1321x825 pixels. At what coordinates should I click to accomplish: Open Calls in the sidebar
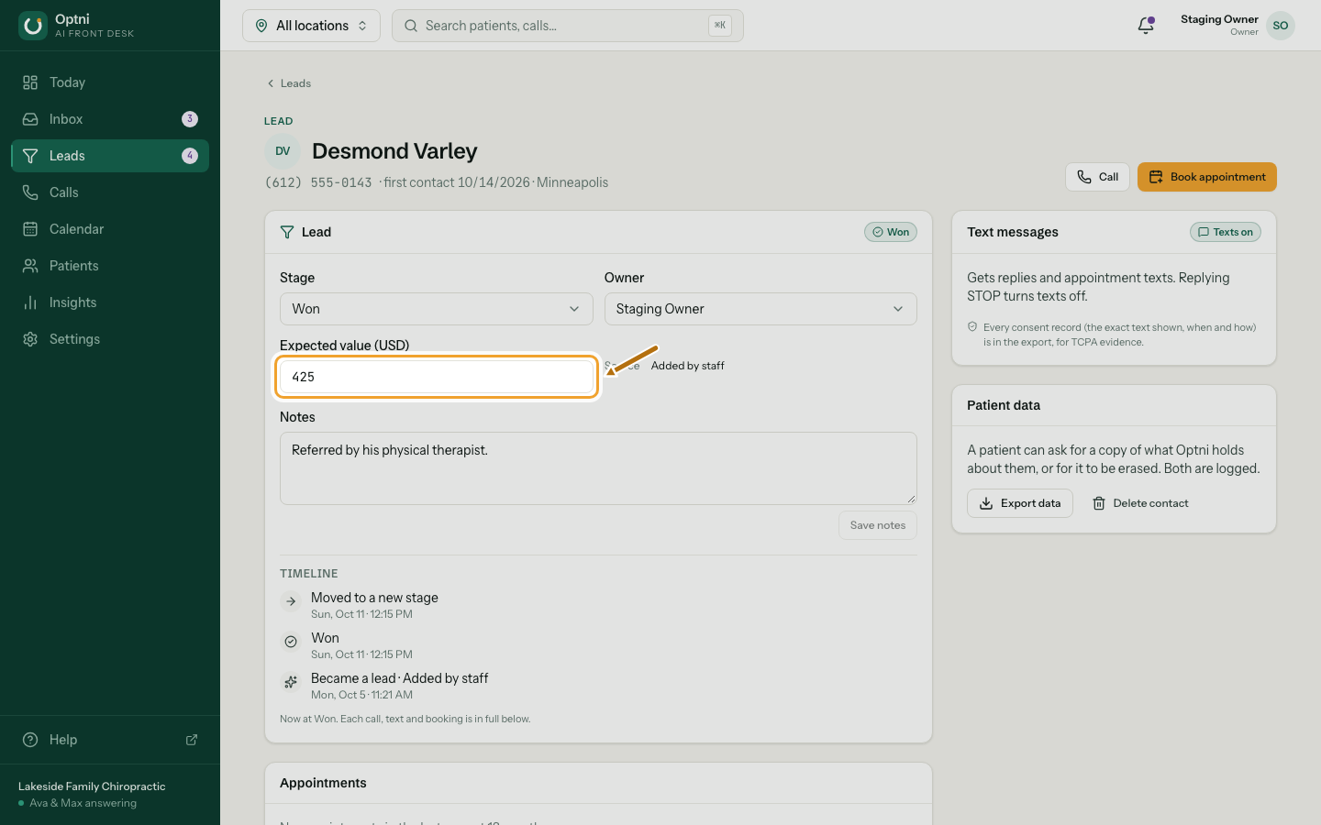tap(110, 192)
